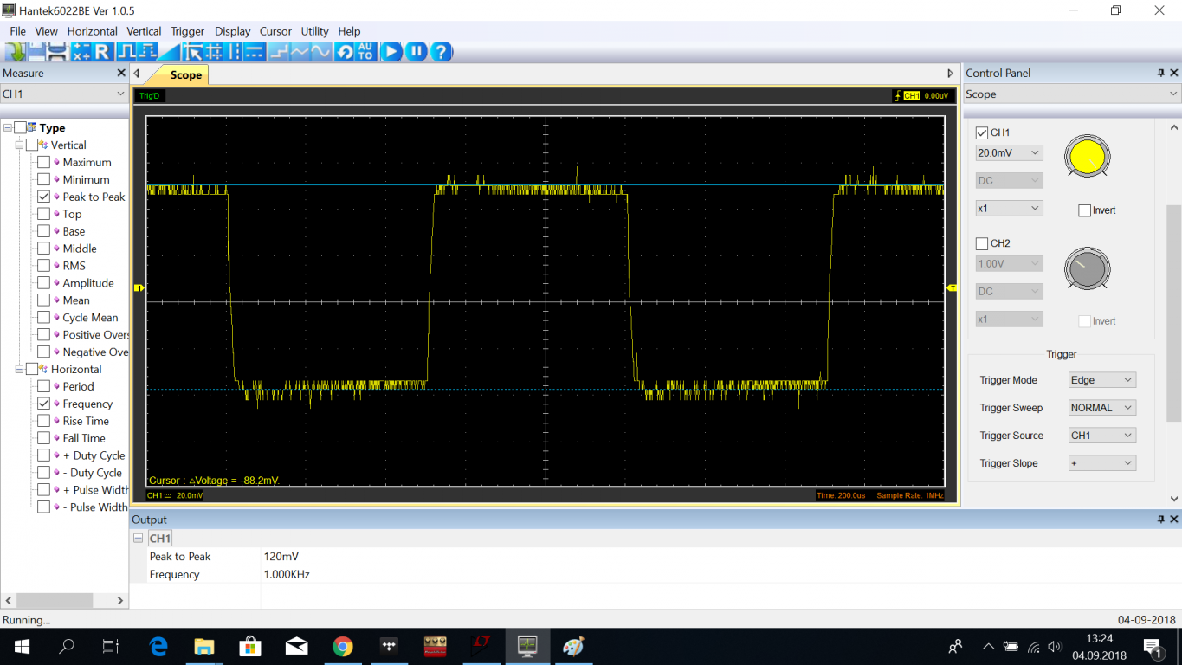Click the ramp triangle toolbar icon

click(169, 52)
